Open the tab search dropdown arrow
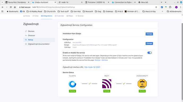The width and height of the screenshot is (183, 102). click(2, 2)
